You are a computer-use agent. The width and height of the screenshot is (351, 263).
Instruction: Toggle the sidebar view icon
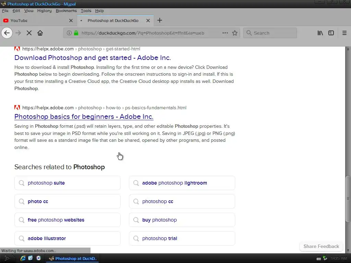pos(331,33)
